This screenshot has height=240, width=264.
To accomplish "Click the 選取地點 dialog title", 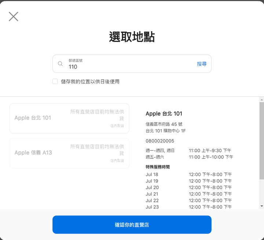I will pos(132,37).
